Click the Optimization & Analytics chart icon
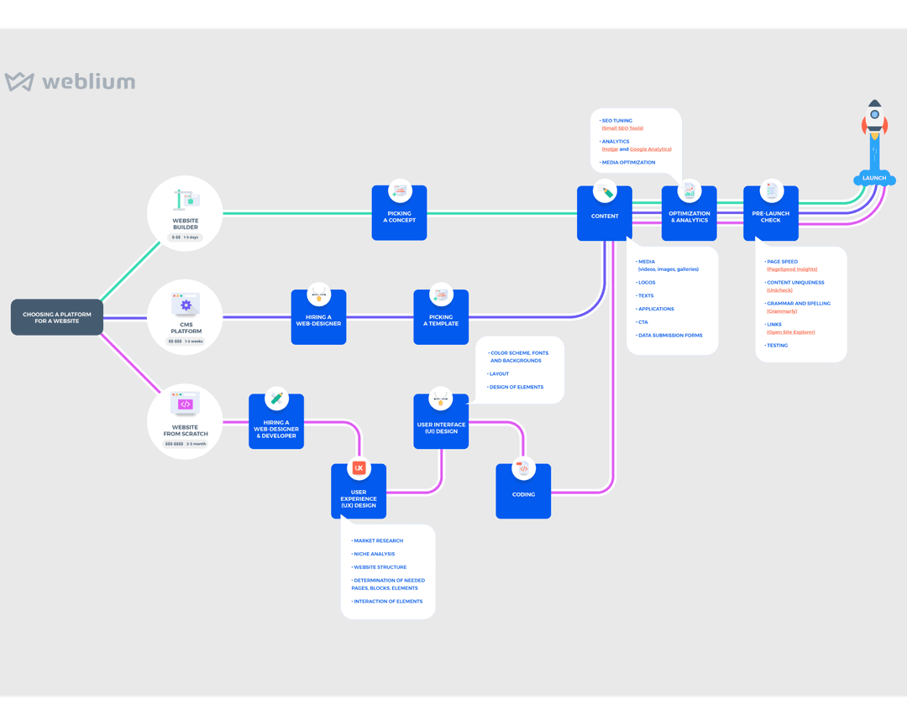Viewport: 907px width, 725px height. coord(689,190)
